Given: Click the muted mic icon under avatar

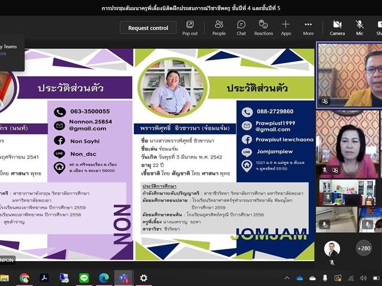Looking at the screenshot, I should 332,262.
